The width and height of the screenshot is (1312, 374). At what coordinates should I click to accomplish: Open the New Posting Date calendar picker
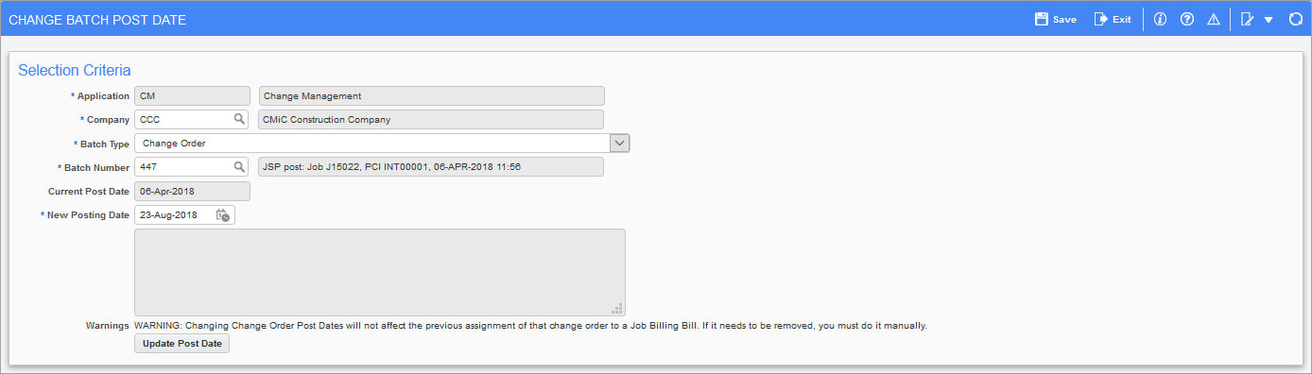223,215
